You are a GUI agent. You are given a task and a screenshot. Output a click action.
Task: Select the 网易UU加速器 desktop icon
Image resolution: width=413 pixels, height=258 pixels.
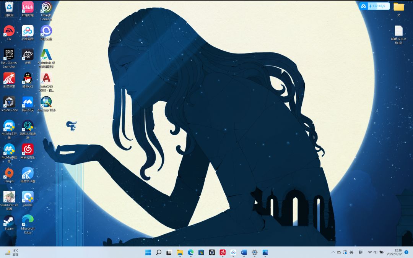[x=28, y=129]
